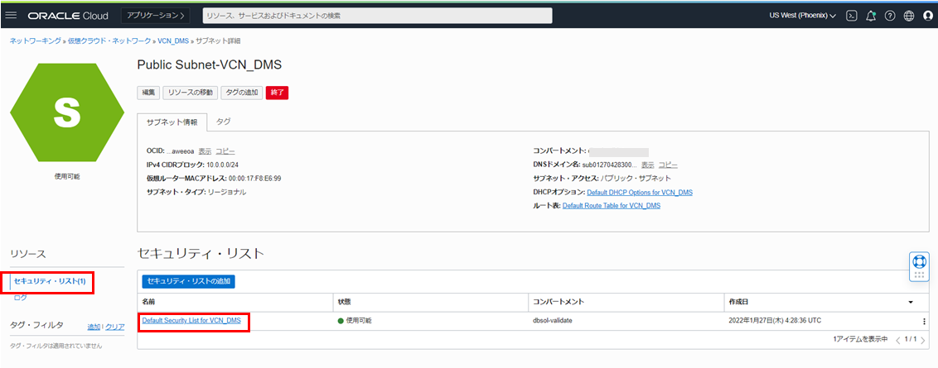
Task: Select ログ in the resources list
Action: click(x=20, y=298)
